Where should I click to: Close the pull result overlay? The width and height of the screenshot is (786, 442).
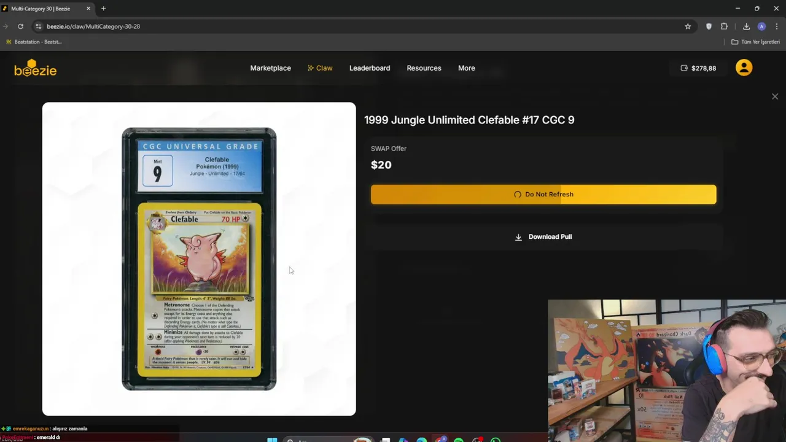point(775,96)
